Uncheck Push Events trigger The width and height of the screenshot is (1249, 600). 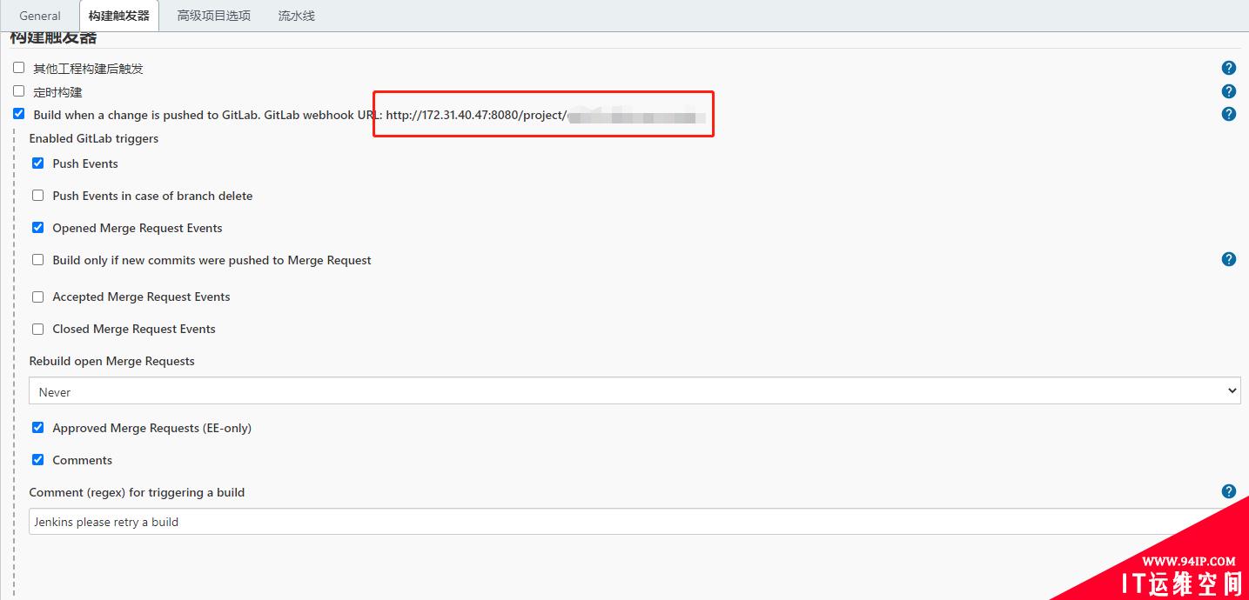tap(37, 163)
